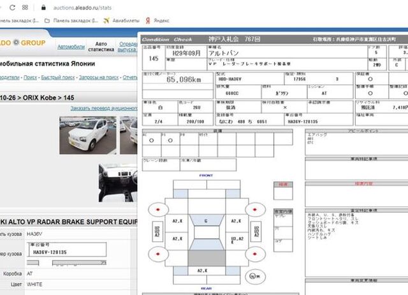Follow the Поиск link
Screen dimensions: 408x295
(x=30, y=77)
